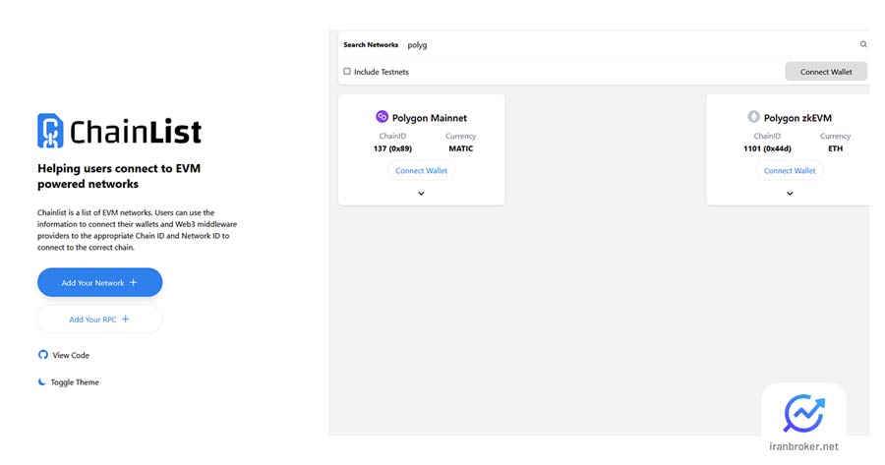Click the Polygon Mainnet purple logo
The width and height of the screenshot is (885, 465).
tap(383, 117)
